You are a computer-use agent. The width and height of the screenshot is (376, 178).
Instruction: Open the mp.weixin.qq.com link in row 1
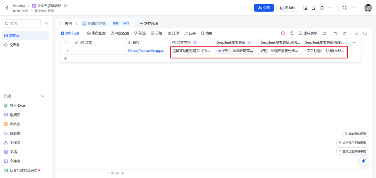click(148, 51)
